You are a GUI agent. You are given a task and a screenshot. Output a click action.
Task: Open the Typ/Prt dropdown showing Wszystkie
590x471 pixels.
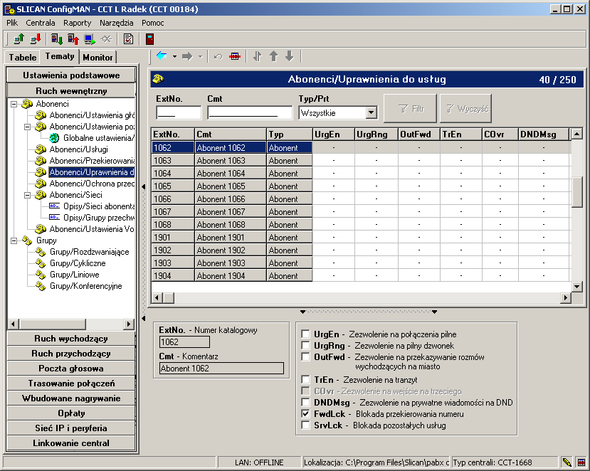point(372,112)
